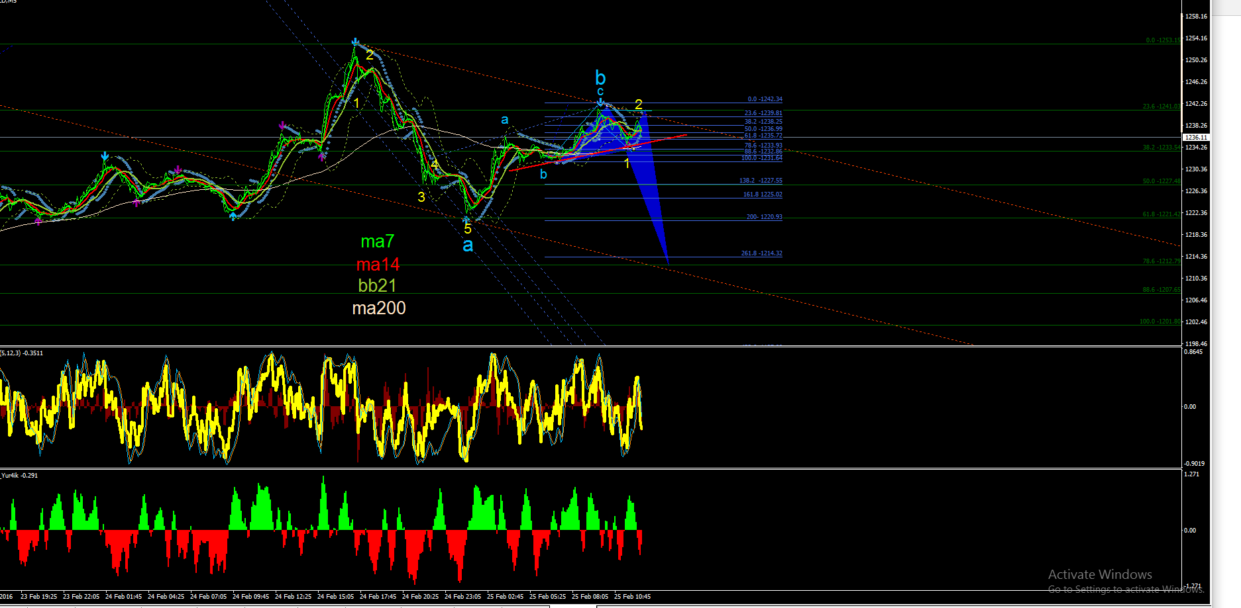Click the cyan up arrow at the left swing low
The image size is (1241, 608).
[233, 216]
